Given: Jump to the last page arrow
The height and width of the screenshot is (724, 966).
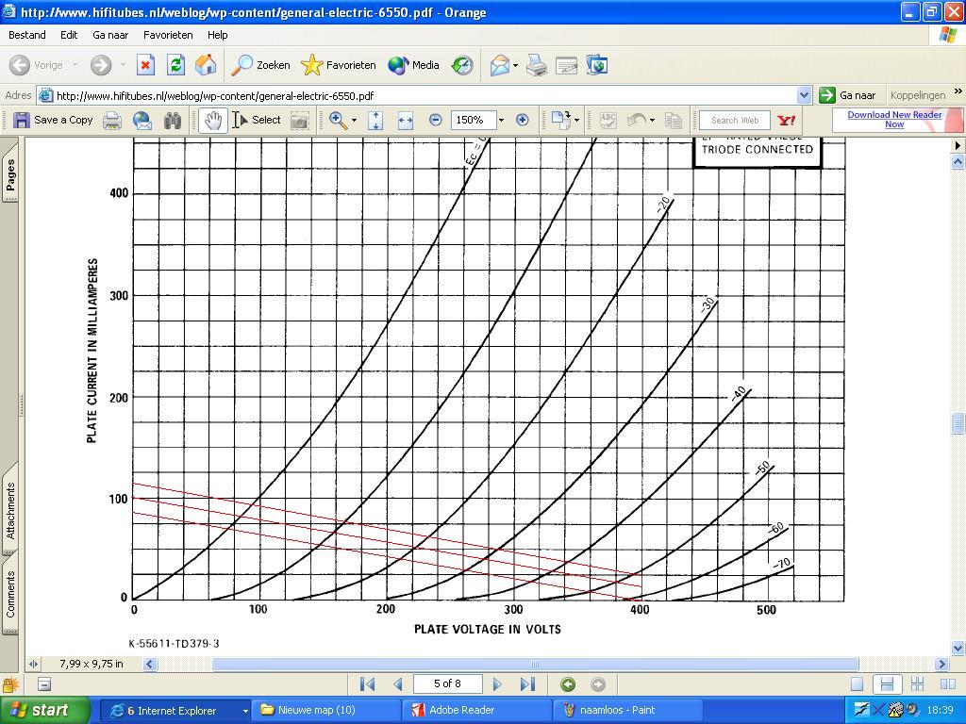Looking at the screenshot, I should coord(527,684).
